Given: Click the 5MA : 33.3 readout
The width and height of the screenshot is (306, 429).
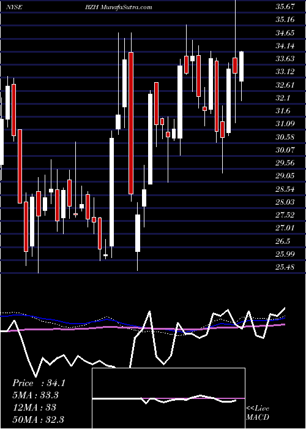Looking at the screenshot, I should pos(35,395).
